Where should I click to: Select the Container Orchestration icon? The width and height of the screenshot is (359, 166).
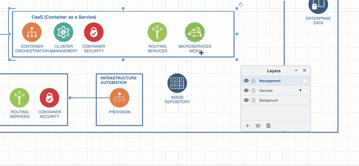[32, 32]
